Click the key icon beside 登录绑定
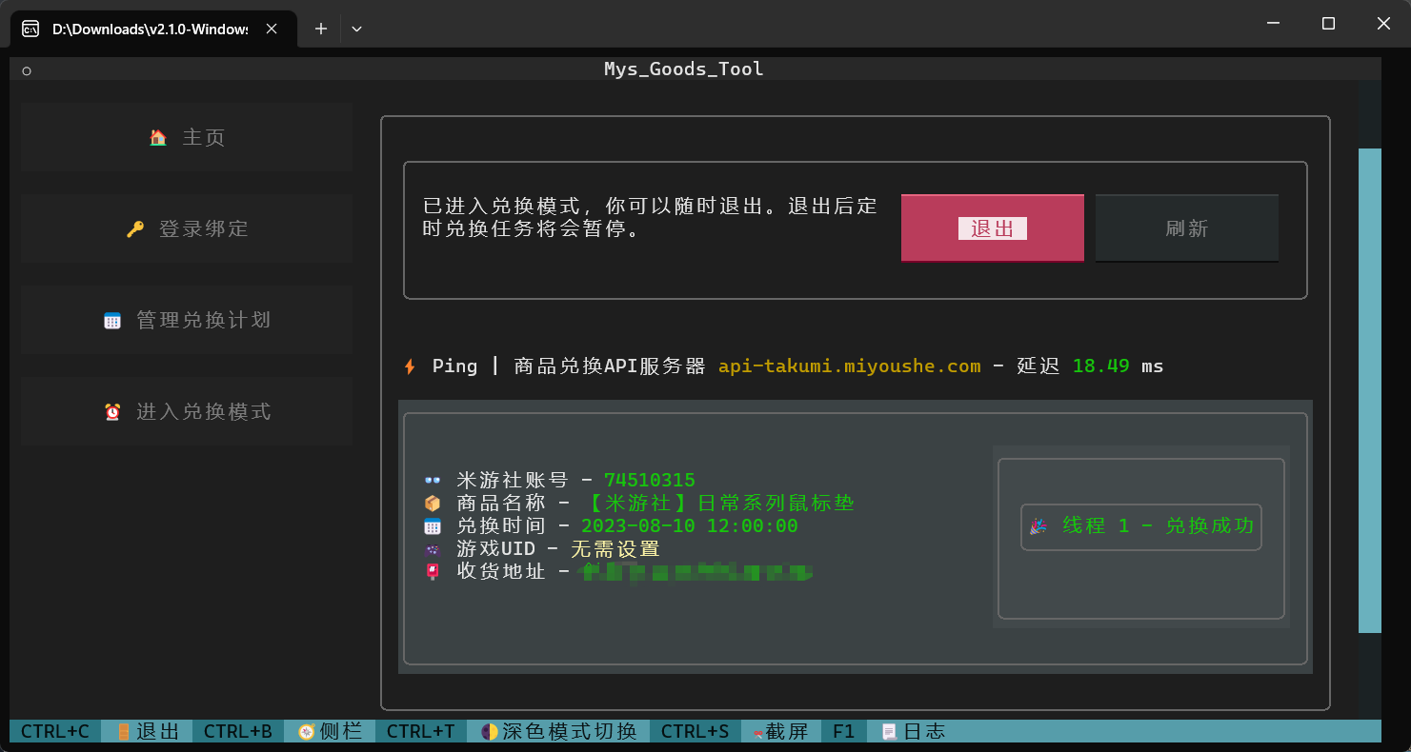 pyautogui.click(x=135, y=228)
